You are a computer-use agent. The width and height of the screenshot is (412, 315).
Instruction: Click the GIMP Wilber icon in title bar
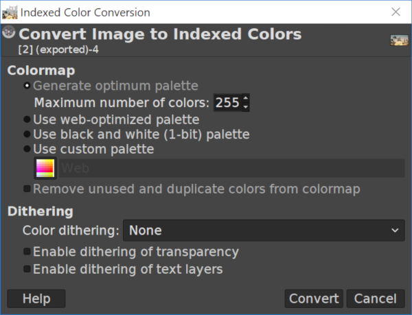coord(10,12)
